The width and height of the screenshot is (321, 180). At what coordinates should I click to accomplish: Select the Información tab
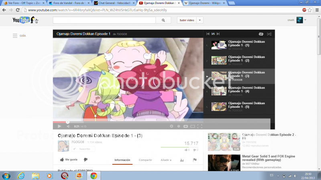[x=122, y=160]
